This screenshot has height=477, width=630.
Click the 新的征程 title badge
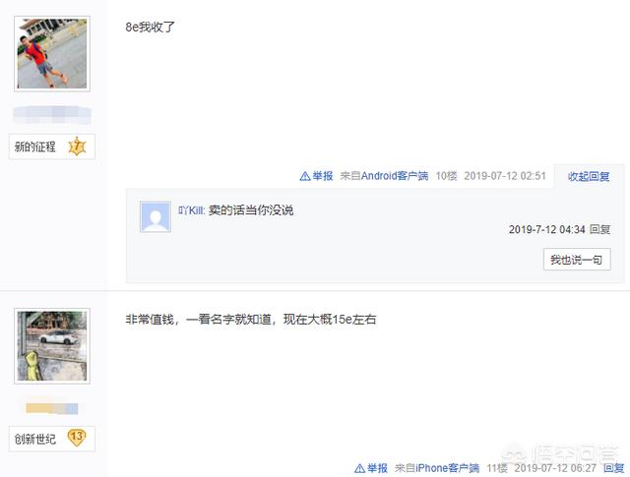tap(52, 147)
